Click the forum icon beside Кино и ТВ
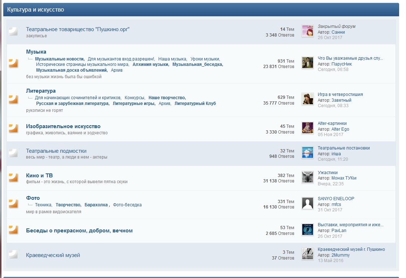Image resolution: width=406 pixels, height=278 pixels. pos(13,177)
